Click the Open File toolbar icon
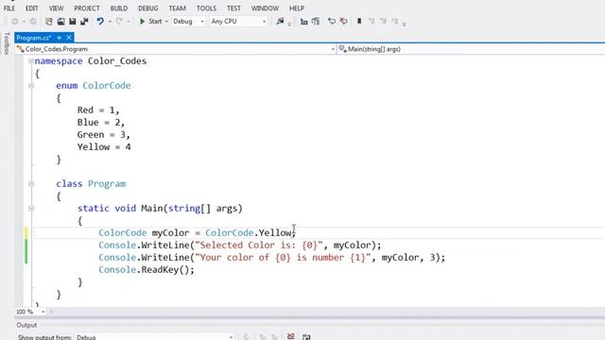The height and width of the screenshot is (340, 605). click(60, 22)
